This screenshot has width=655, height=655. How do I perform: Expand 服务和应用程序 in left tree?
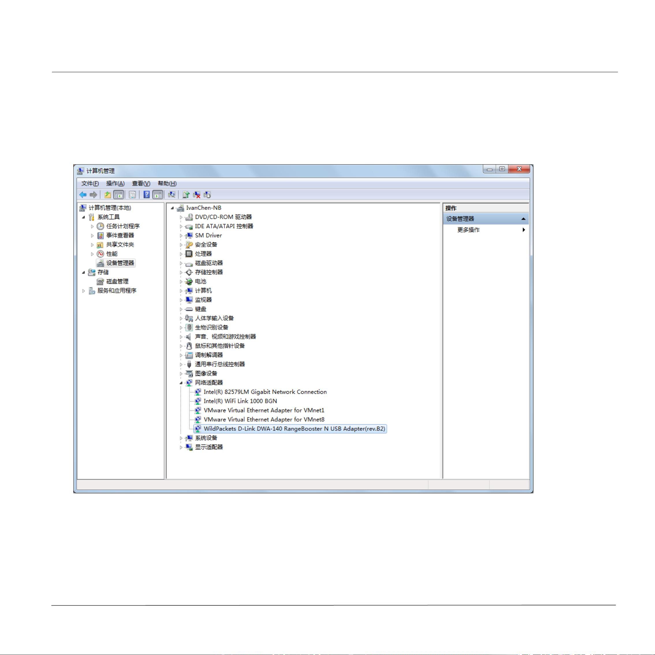83,291
